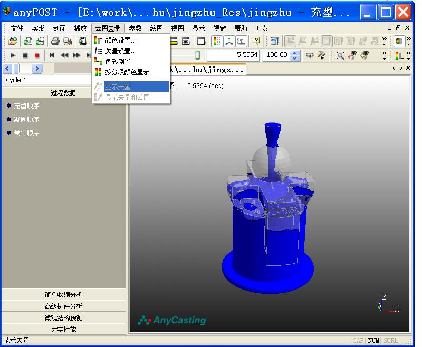422x347 pixels.
Task: Click the eye with red rotate arrow icon
Action: coord(352,55)
